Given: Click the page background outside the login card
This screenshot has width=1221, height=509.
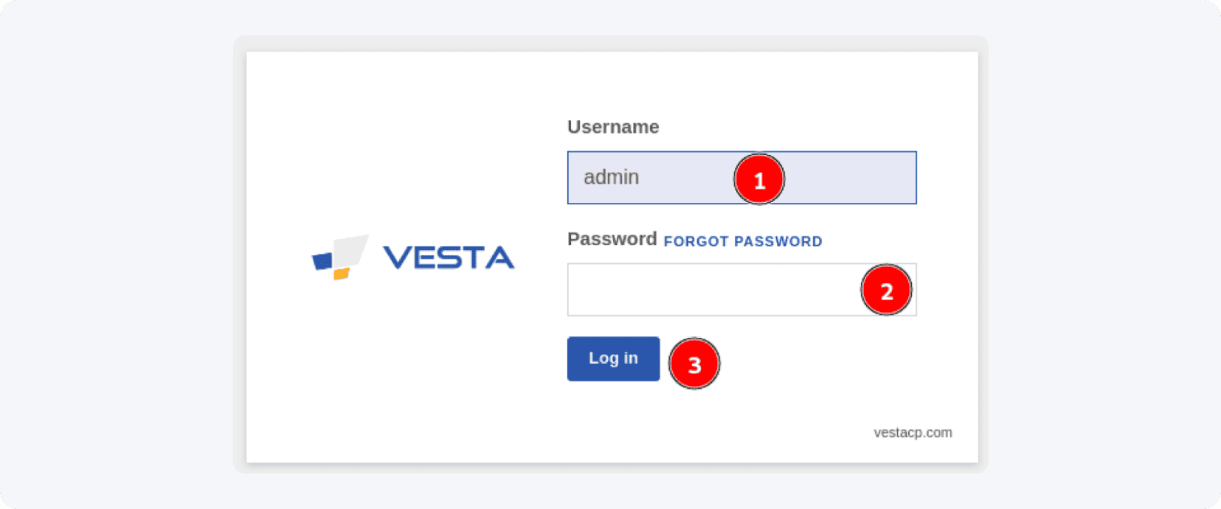Looking at the screenshot, I should point(111,258).
